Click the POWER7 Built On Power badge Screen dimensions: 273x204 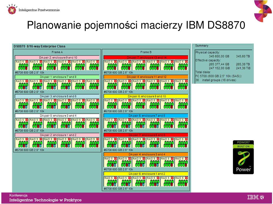[x=243, y=157]
